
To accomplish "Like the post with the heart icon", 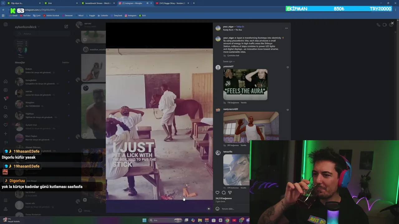I will pyautogui.click(x=217, y=193).
